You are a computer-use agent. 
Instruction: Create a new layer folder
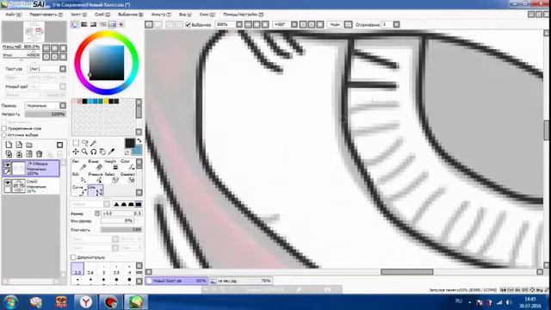pos(29,145)
